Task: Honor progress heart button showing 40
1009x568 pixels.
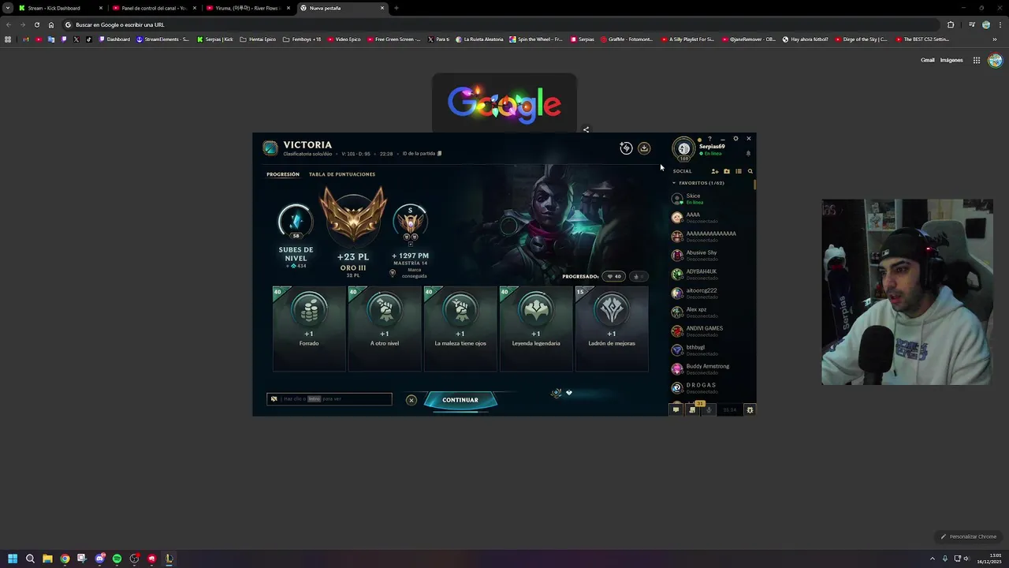Action: (613, 277)
